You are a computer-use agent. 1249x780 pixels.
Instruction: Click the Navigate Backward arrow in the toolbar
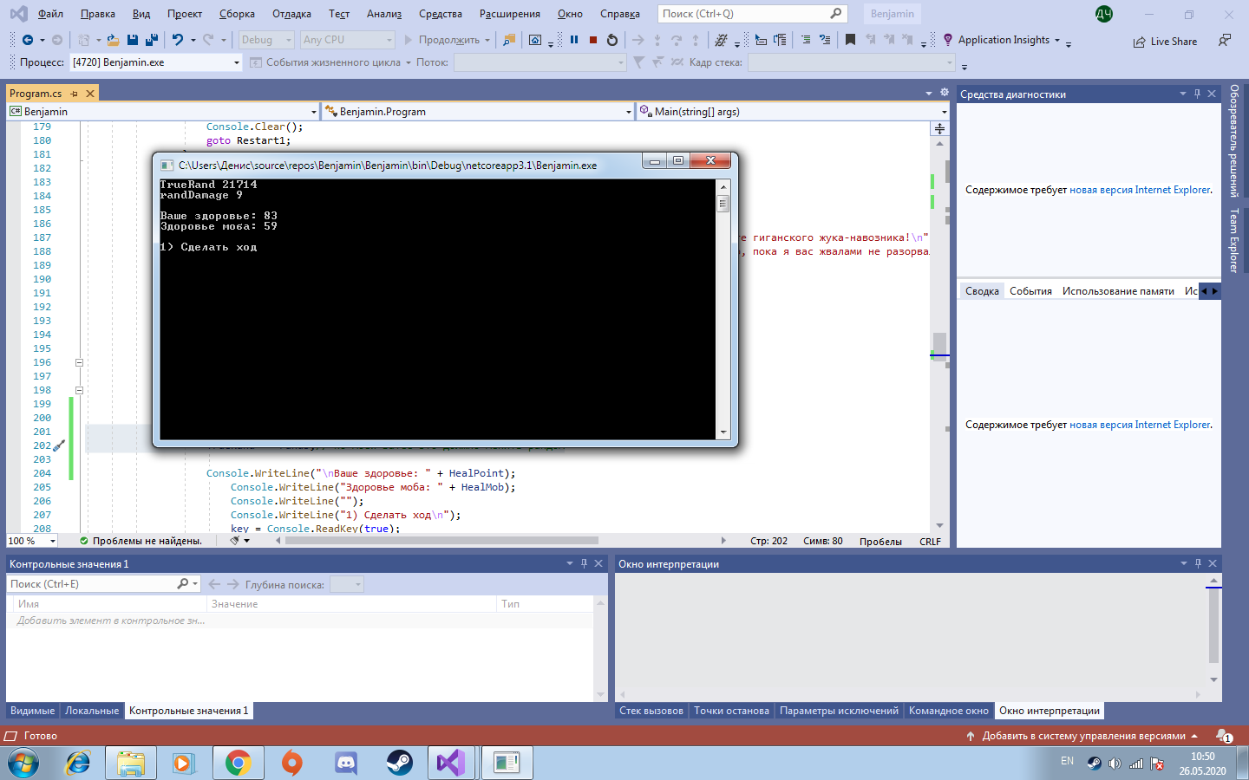pos(28,40)
